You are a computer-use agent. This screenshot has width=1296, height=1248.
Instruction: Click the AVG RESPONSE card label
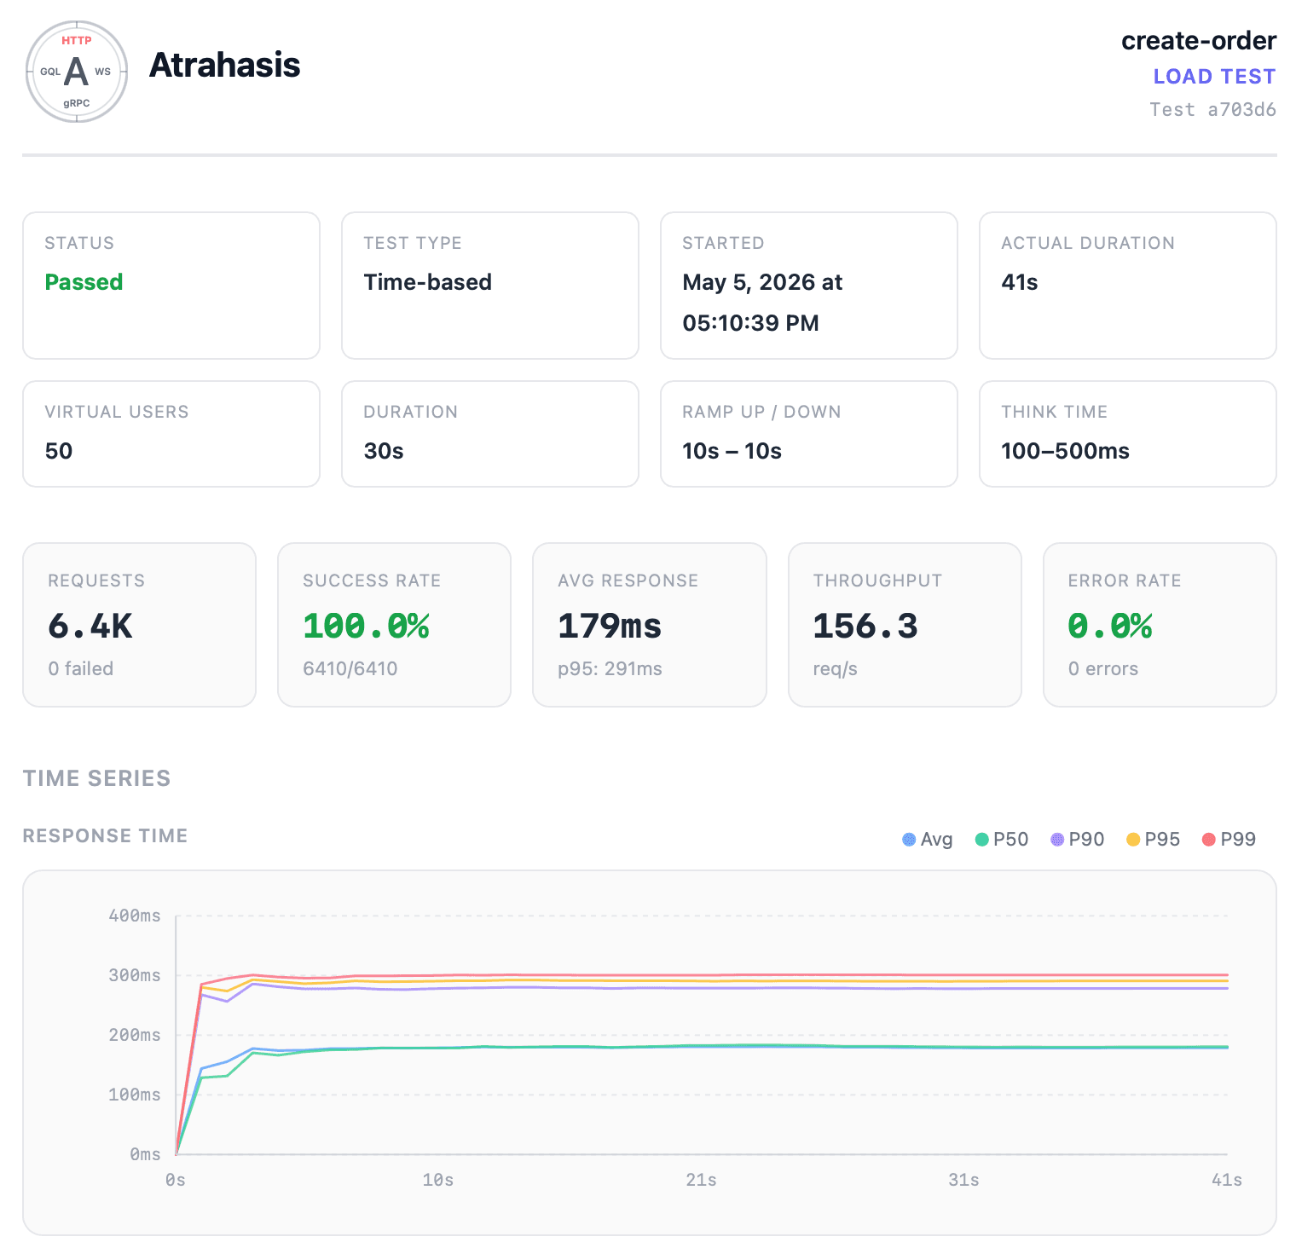628,581
